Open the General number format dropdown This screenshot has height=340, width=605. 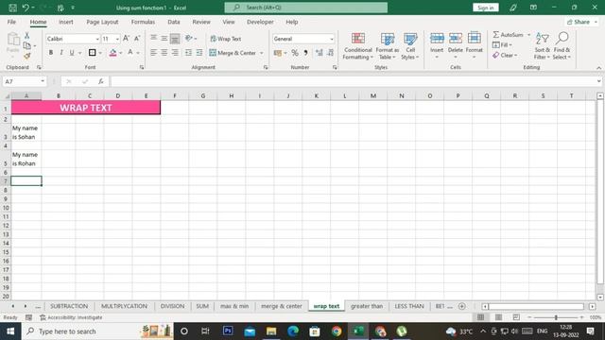(x=332, y=39)
